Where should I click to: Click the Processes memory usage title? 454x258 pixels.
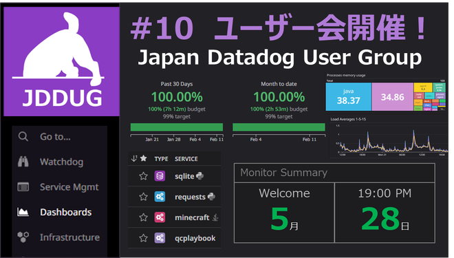[x=346, y=75]
